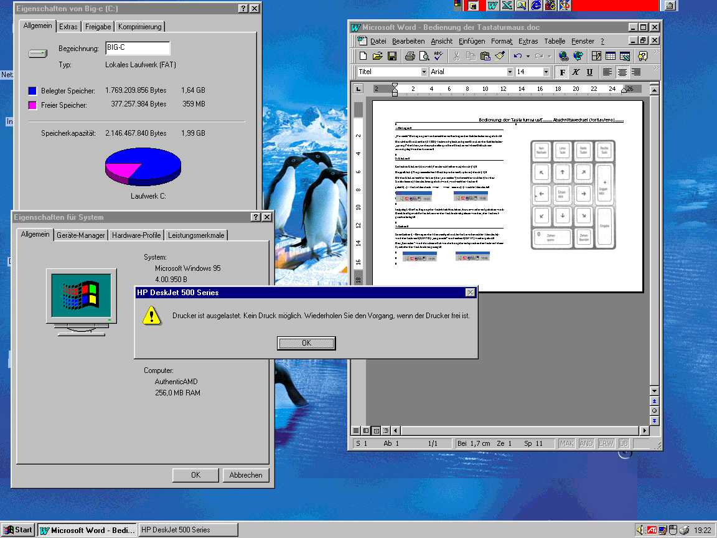
Task: Launch Excel from the Office shortcut bar
Action: coord(507,6)
